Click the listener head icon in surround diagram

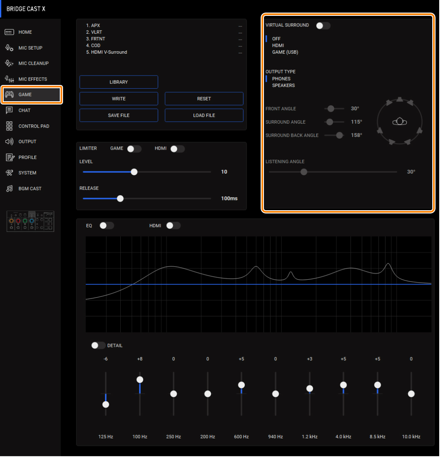pyautogui.click(x=399, y=121)
